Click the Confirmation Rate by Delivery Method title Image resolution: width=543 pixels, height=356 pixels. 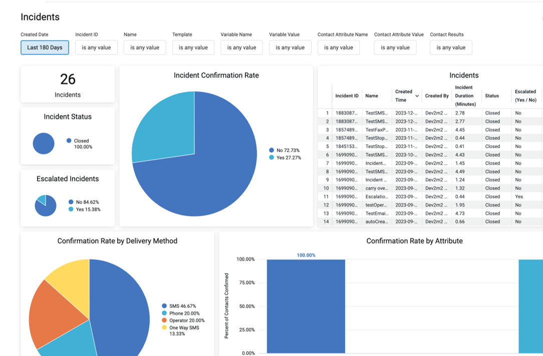coord(117,241)
